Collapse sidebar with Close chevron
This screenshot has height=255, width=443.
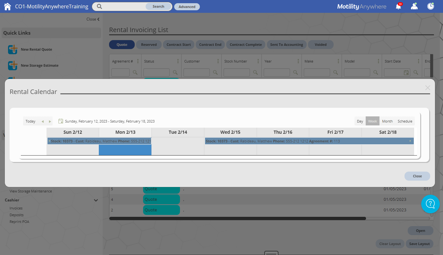pos(93,19)
